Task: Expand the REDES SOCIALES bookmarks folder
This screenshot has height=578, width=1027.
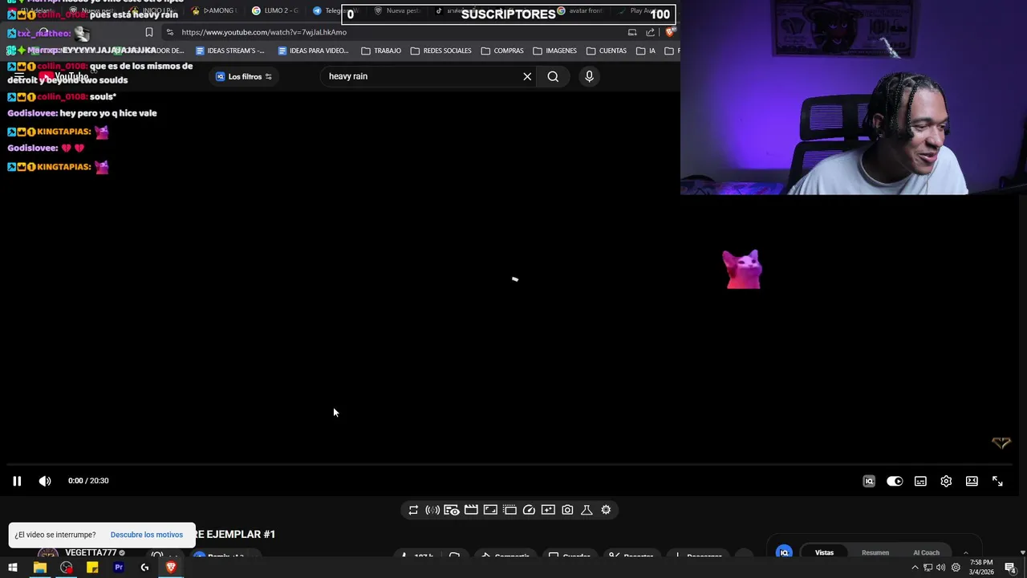Action: 440,51
